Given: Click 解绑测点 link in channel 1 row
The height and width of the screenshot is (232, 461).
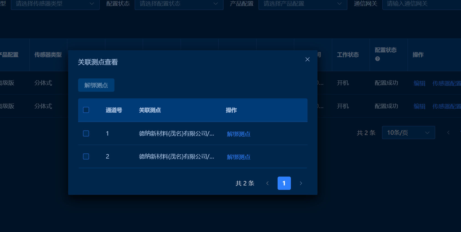Looking at the screenshot, I should [x=239, y=134].
